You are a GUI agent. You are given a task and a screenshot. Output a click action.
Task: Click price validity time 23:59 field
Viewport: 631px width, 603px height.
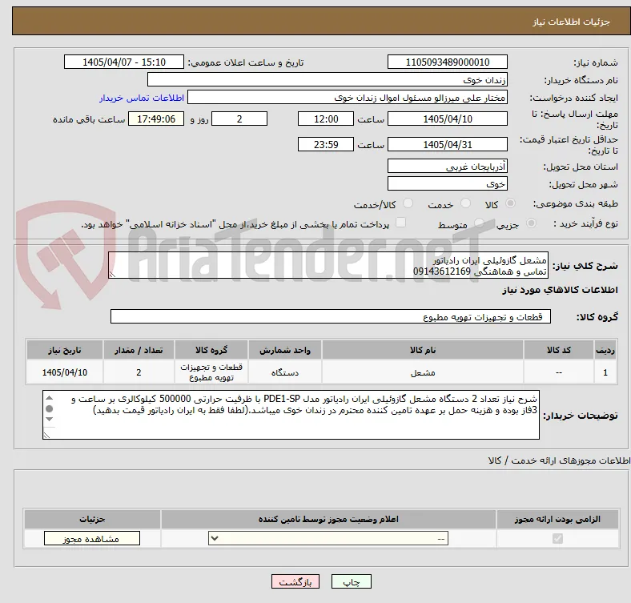coord(326,144)
